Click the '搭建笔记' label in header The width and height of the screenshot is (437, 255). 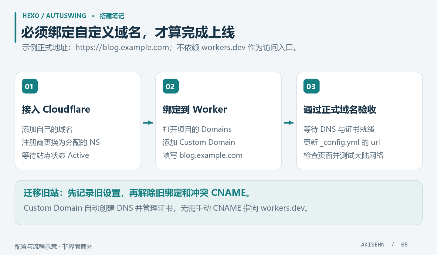(112, 16)
